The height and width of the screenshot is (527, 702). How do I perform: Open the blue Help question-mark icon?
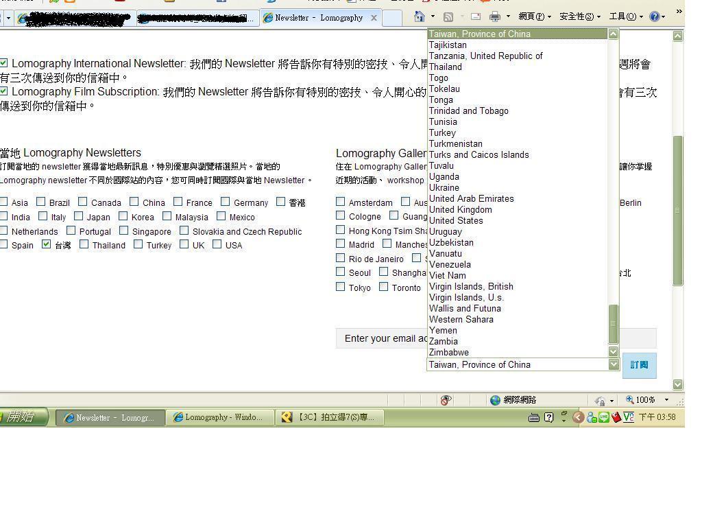pos(655,16)
